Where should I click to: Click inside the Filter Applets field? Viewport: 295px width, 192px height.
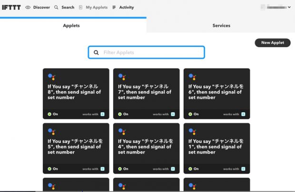pyautogui.click(x=147, y=53)
